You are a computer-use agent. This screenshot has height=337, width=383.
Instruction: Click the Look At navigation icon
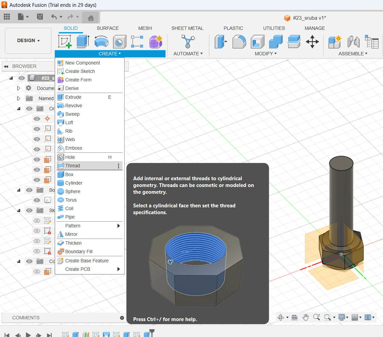pos(295,317)
